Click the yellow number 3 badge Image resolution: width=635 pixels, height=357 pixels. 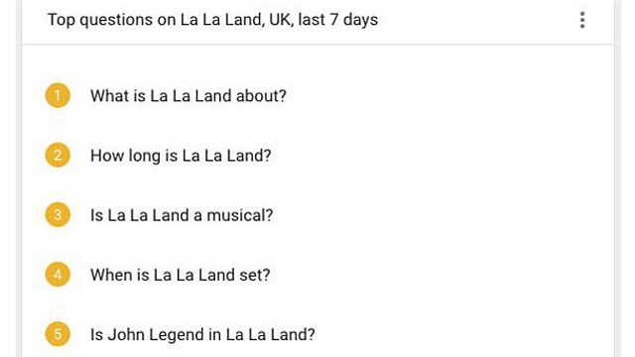pos(58,214)
